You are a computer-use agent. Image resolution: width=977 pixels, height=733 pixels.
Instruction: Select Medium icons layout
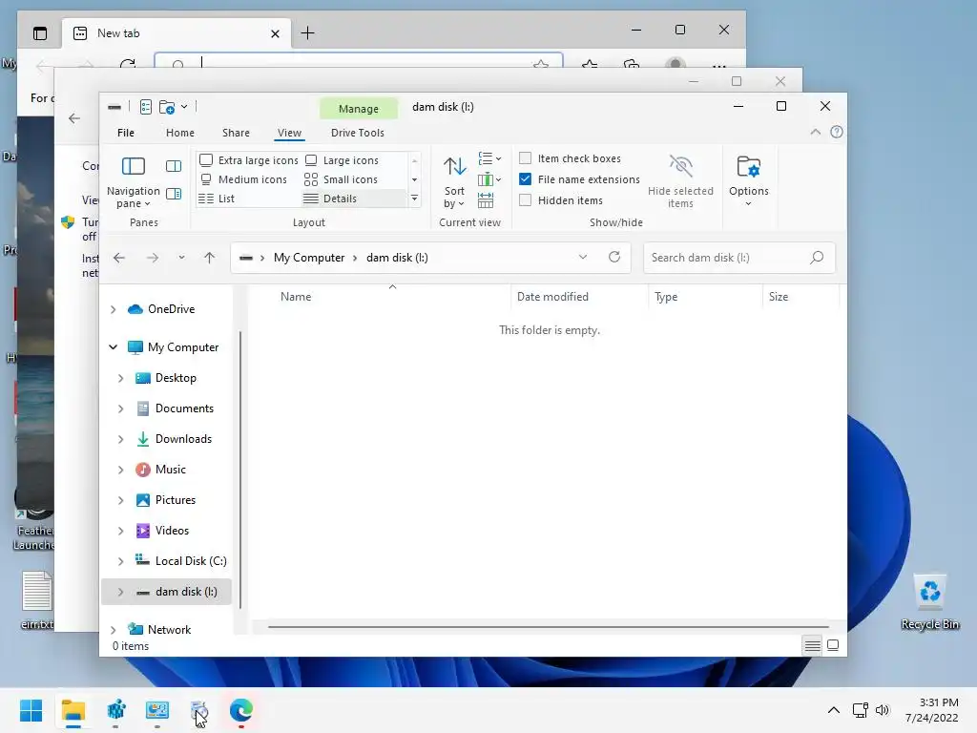tap(243, 179)
